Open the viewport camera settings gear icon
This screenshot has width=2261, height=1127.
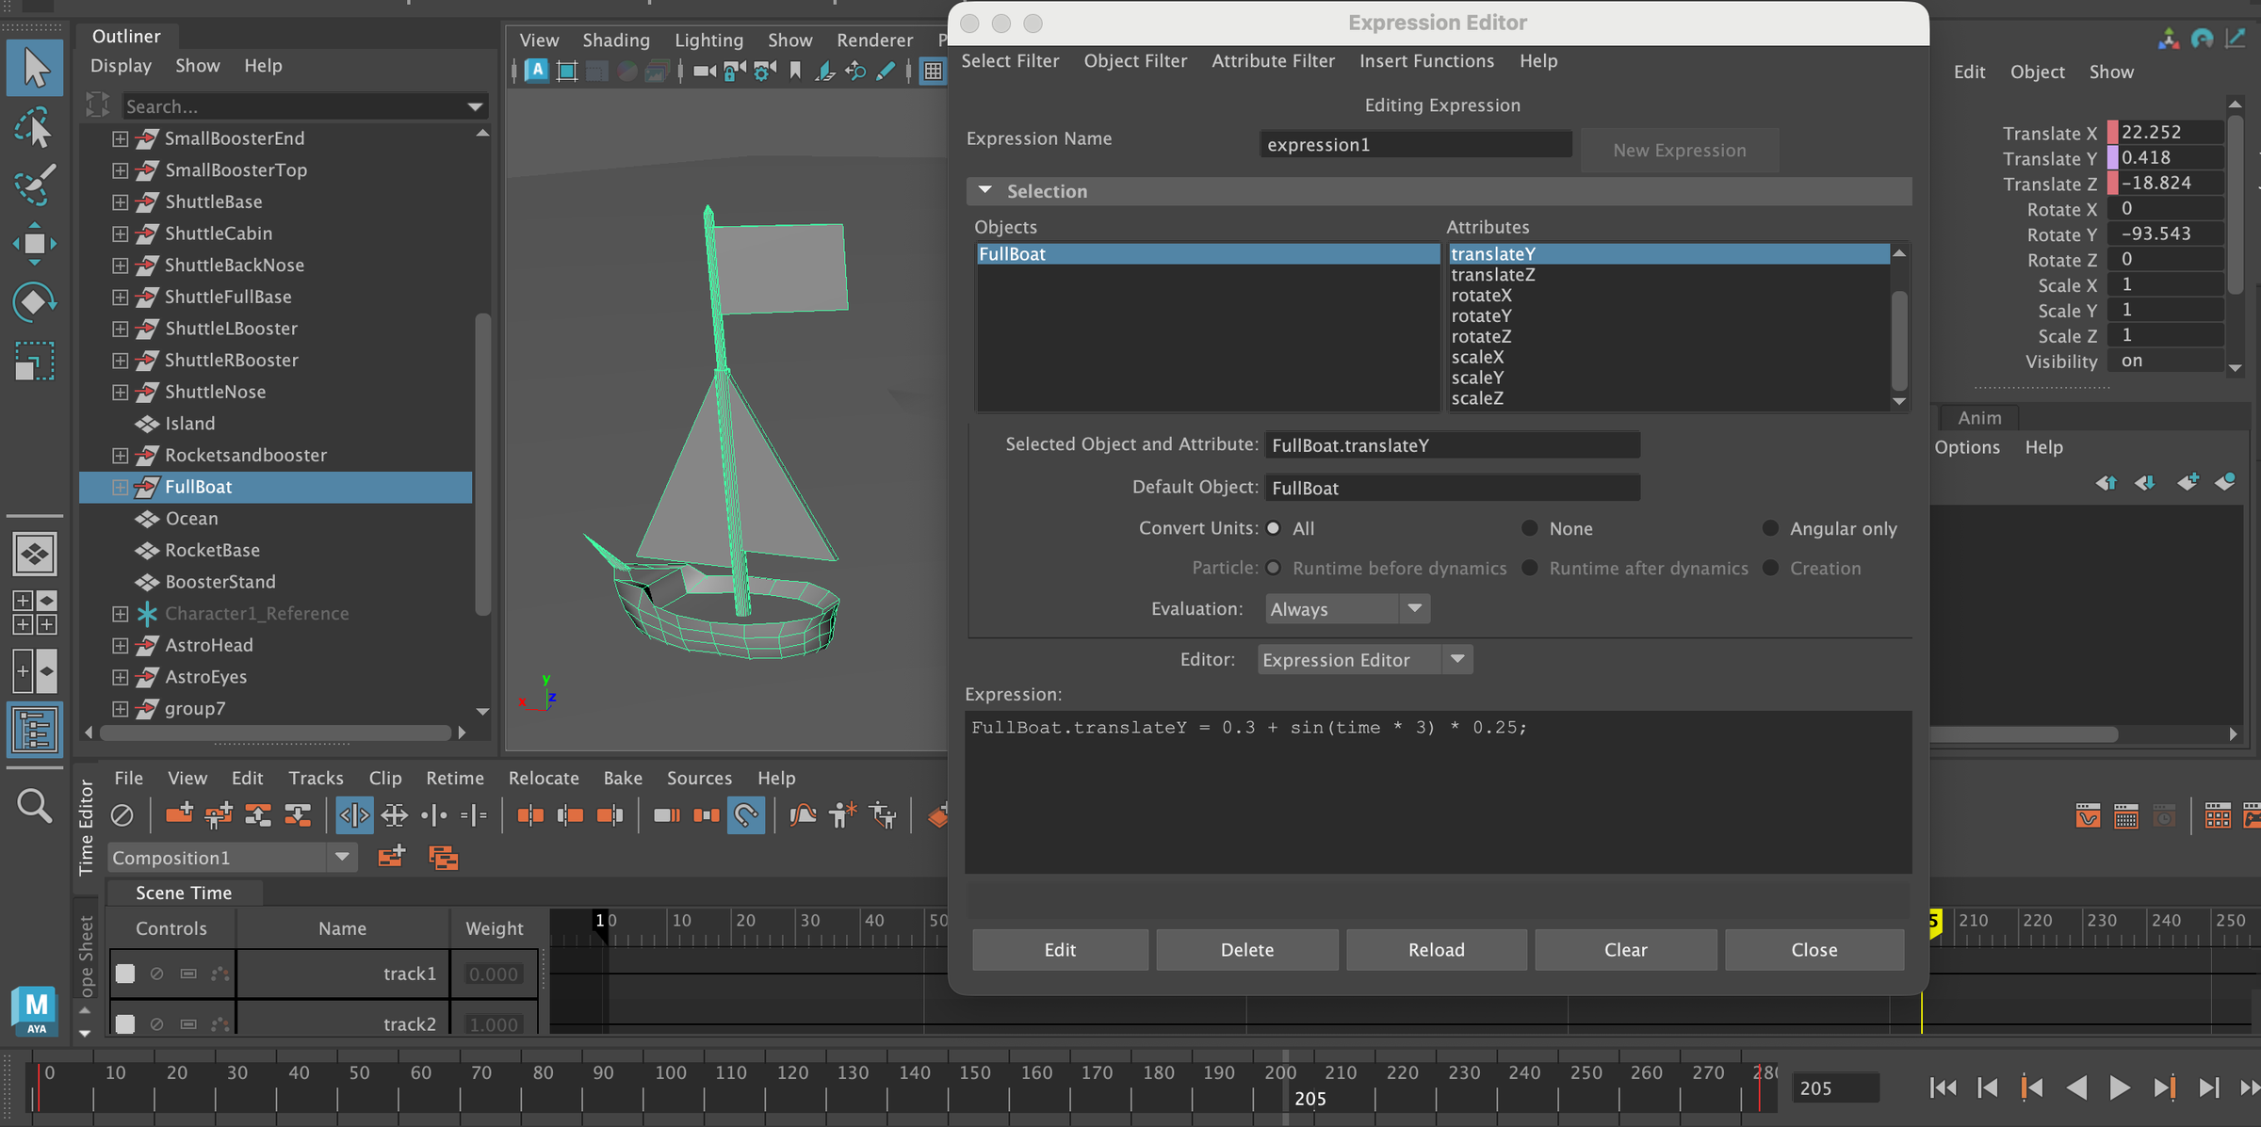[x=763, y=71]
